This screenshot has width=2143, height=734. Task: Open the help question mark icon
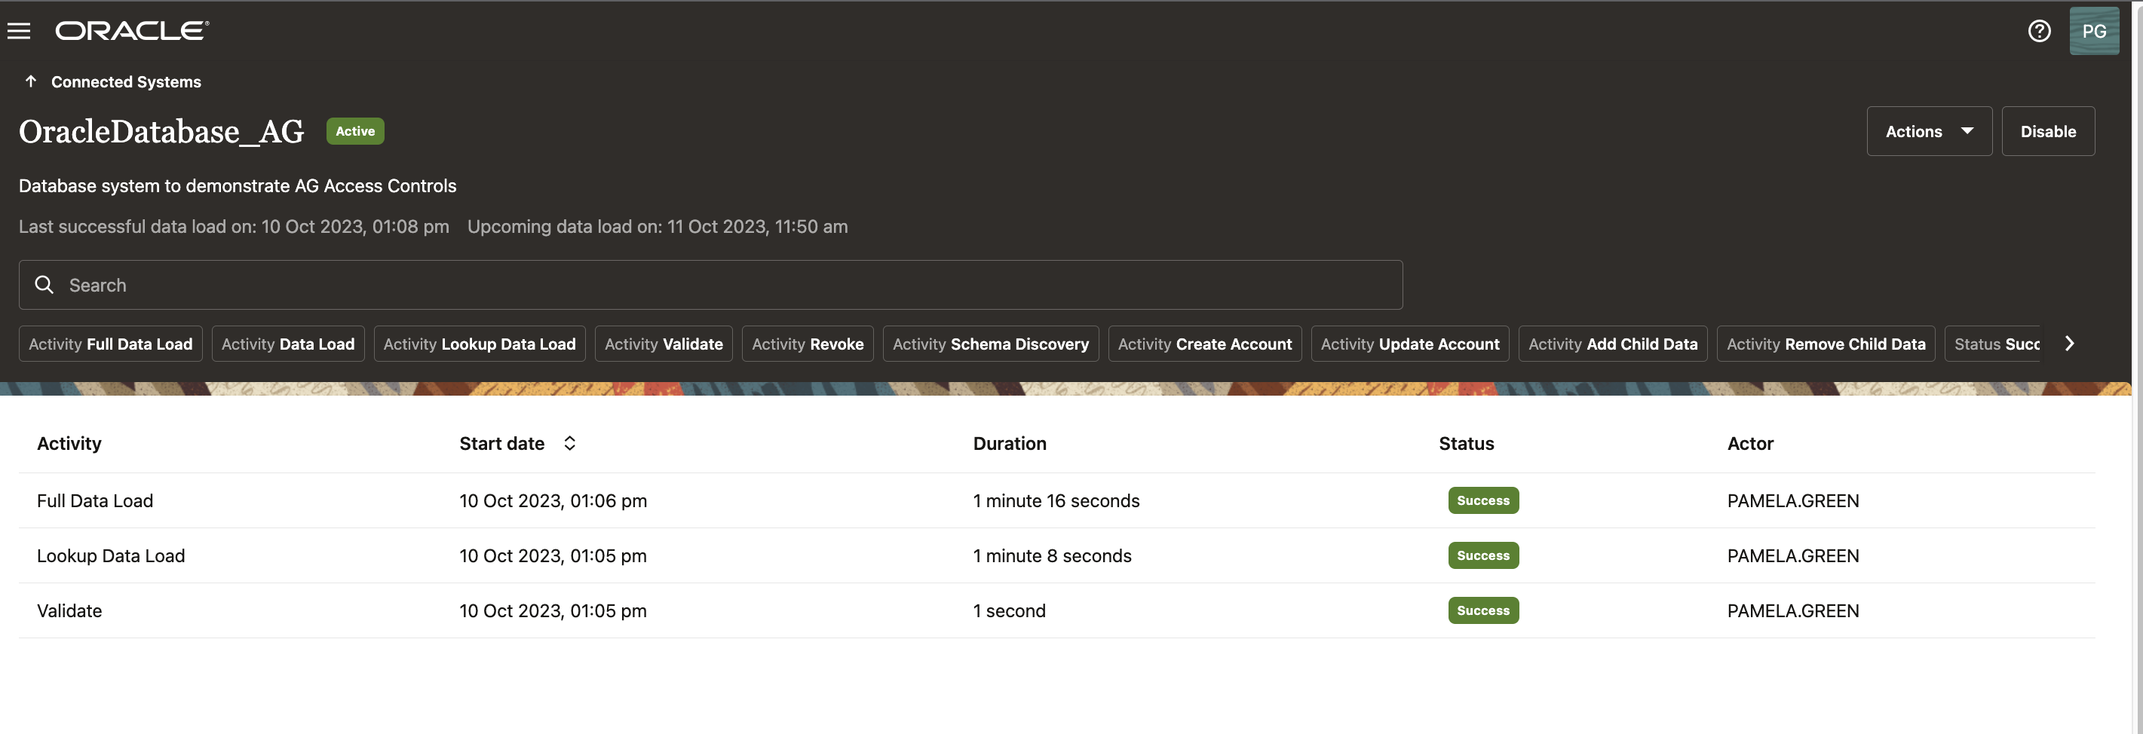[x=2039, y=31]
